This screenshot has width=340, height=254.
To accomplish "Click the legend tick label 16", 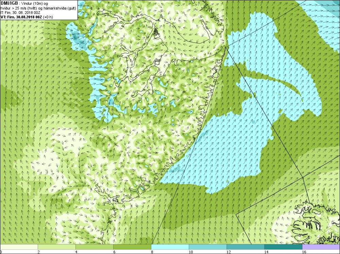I will point(304,252).
